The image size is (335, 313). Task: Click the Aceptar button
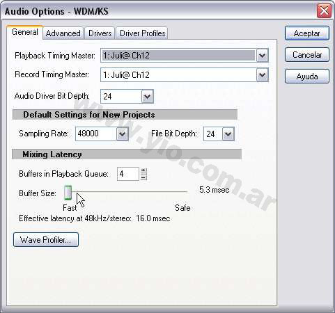(307, 33)
